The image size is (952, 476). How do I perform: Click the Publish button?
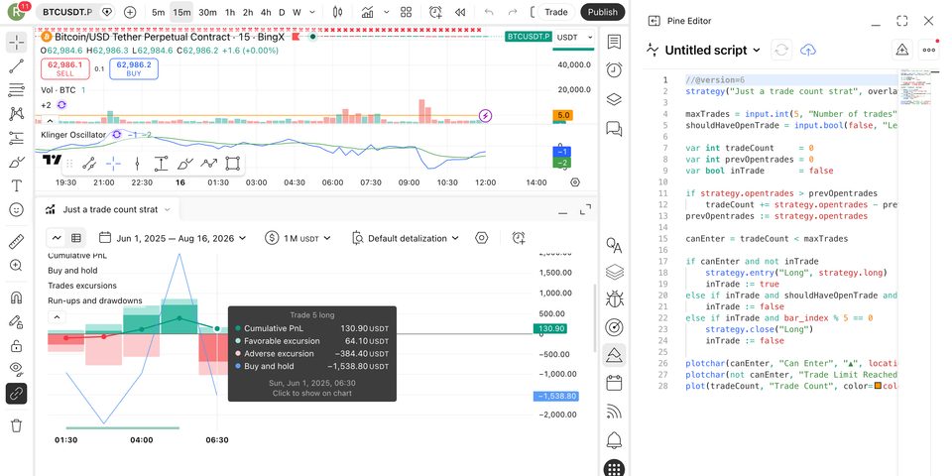coord(602,12)
